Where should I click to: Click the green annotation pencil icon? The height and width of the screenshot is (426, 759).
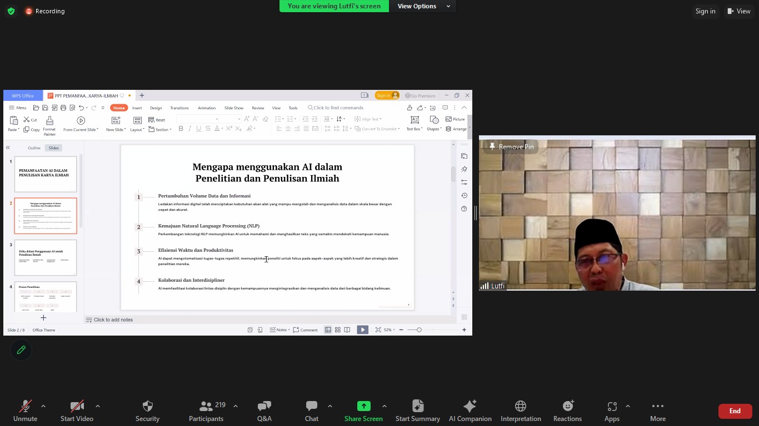tap(21, 350)
